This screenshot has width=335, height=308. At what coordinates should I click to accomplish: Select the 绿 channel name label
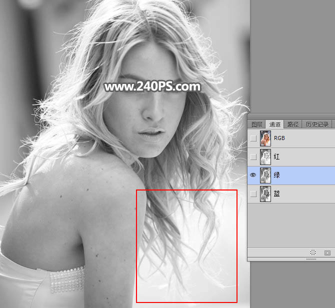pos(277,175)
